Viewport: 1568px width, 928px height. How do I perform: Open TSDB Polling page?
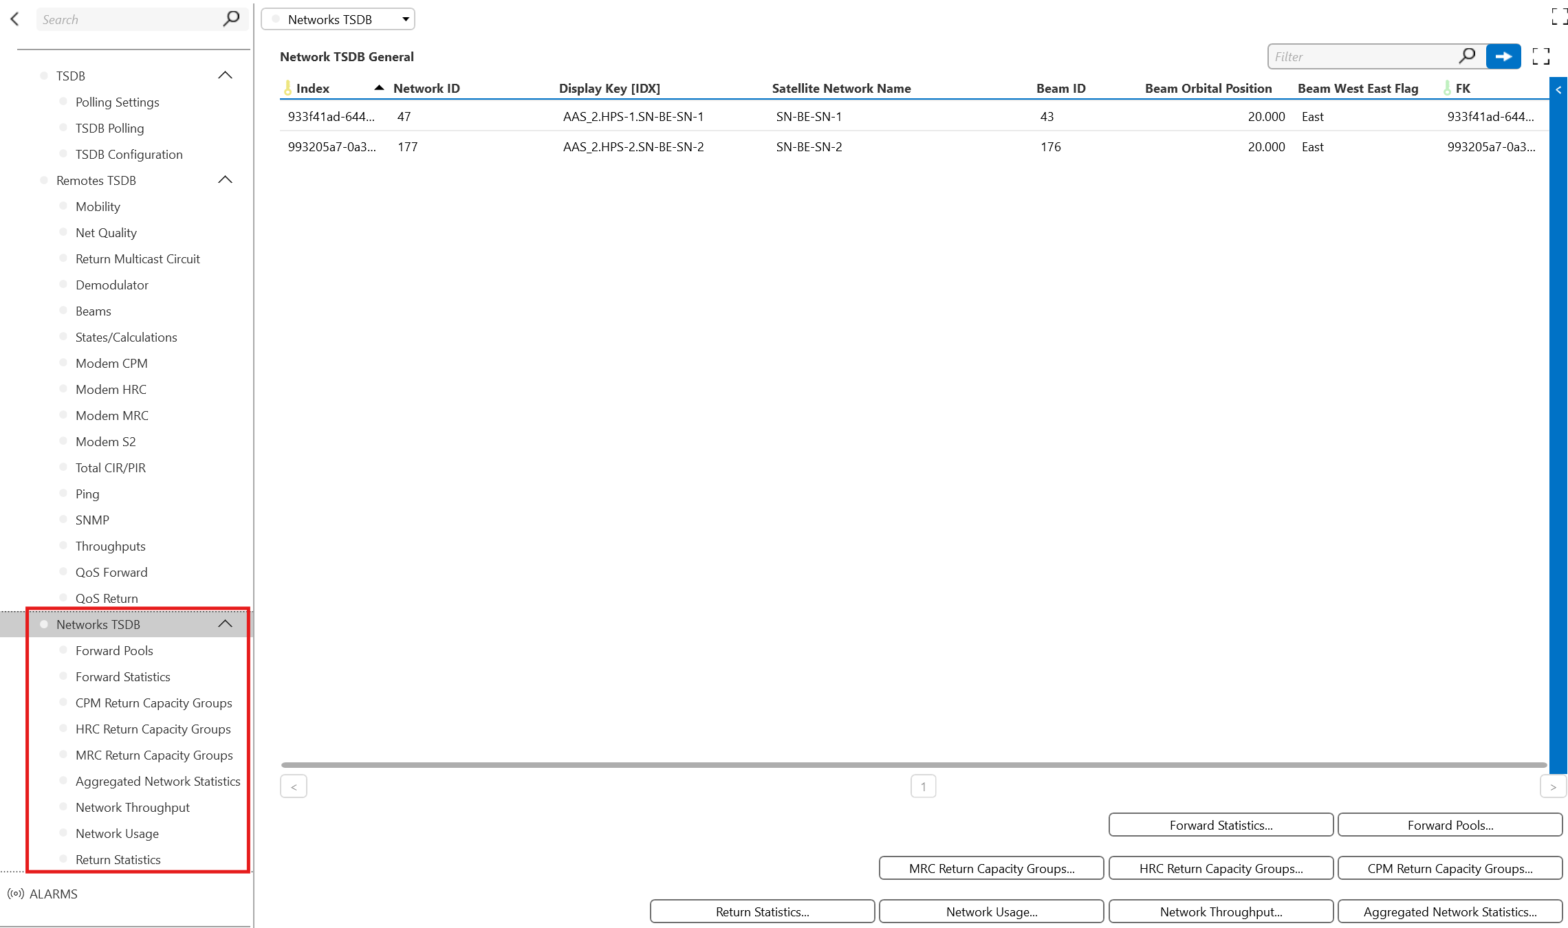click(x=110, y=128)
